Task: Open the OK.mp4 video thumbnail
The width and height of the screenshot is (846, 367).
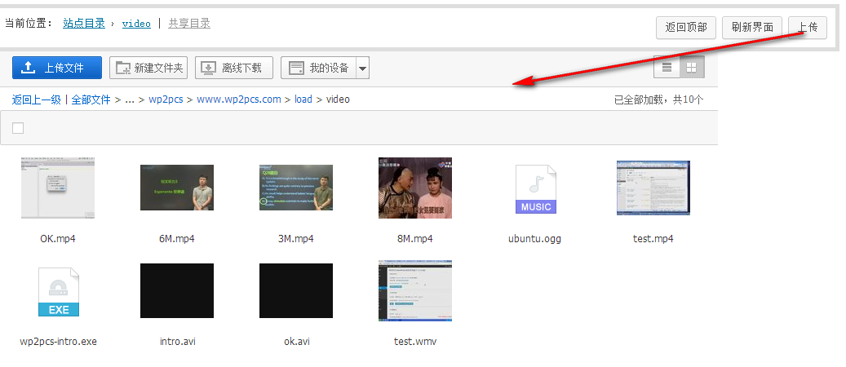Action: tap(58, 189)
